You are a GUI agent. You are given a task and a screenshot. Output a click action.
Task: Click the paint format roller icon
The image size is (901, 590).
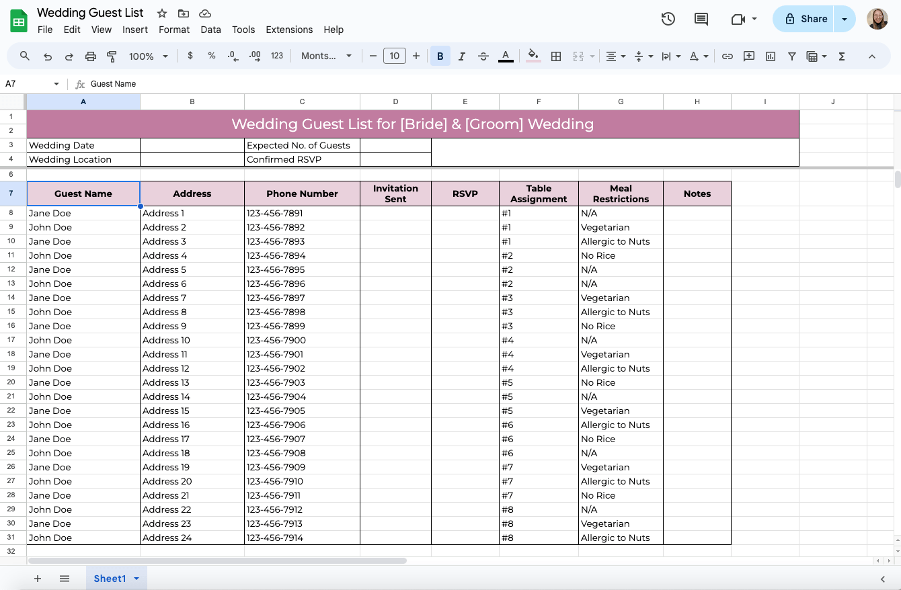(x=112, y=56)
